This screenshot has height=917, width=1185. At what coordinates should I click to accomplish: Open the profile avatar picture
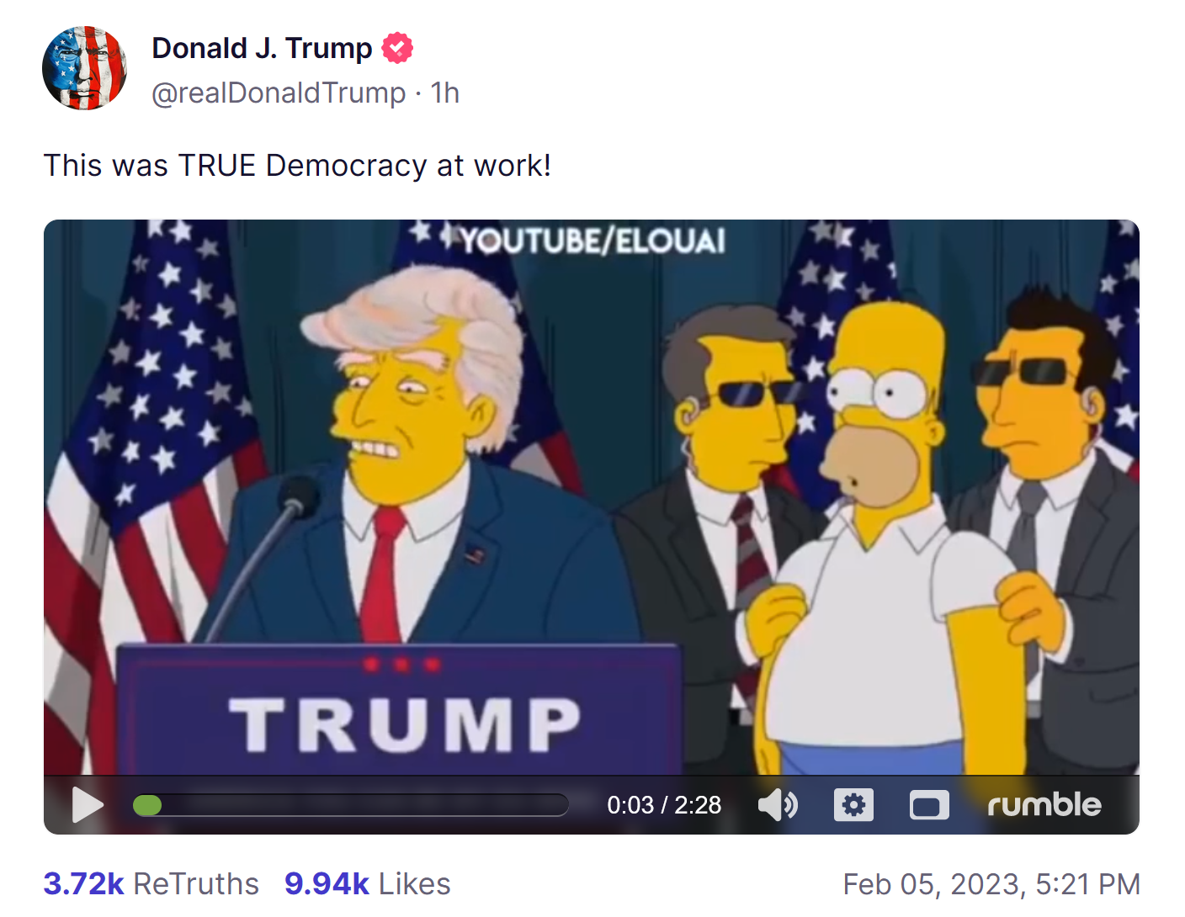pos(85,68)
